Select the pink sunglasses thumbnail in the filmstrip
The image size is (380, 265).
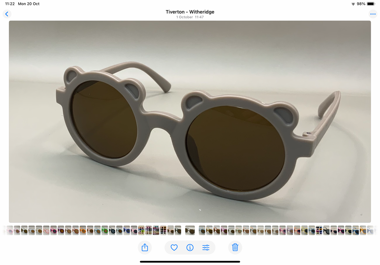pos(10,230)
